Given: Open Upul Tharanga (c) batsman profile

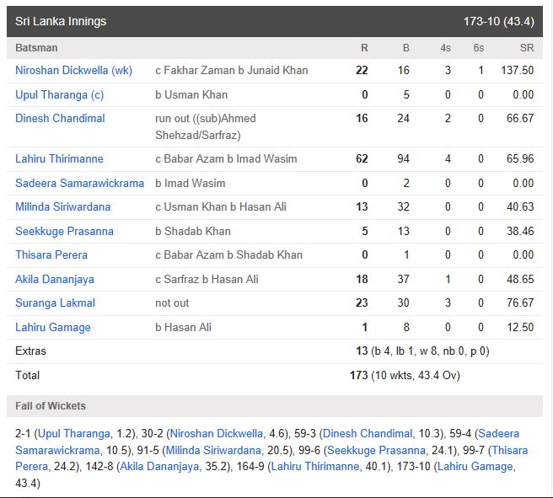Looking at the screenshot, I should coord(59,95).
